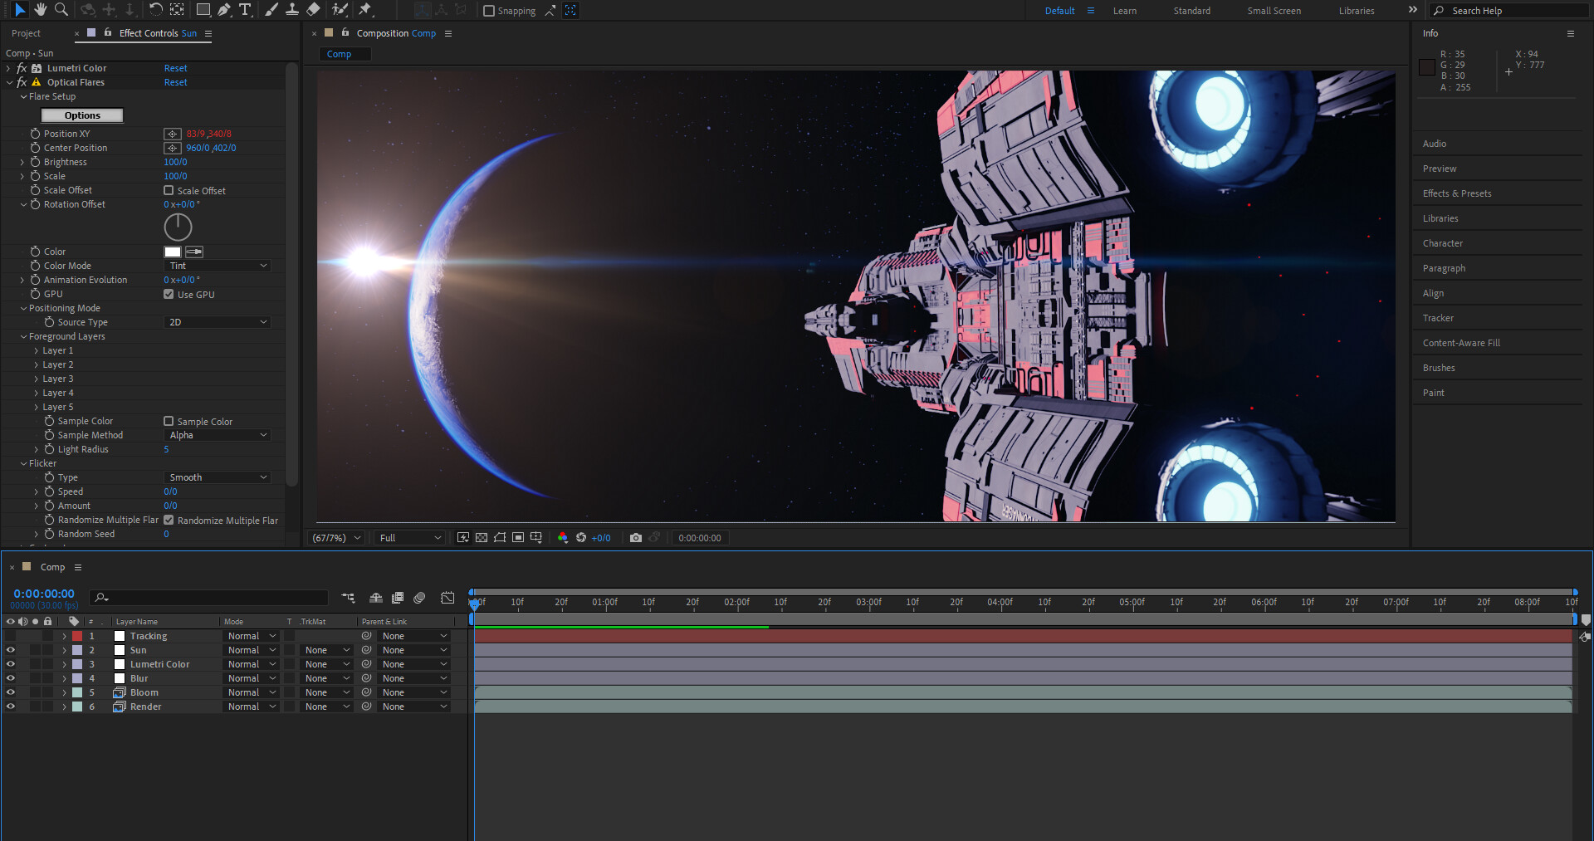Open the Color Mode Tint dropdown
1594x841 pixels.
(218, 266)
